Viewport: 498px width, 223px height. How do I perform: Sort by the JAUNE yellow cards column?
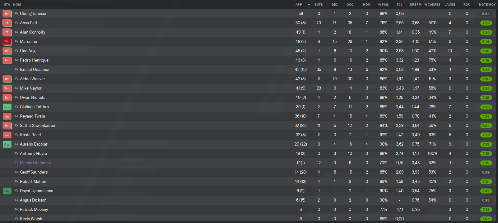click(450, 5)
